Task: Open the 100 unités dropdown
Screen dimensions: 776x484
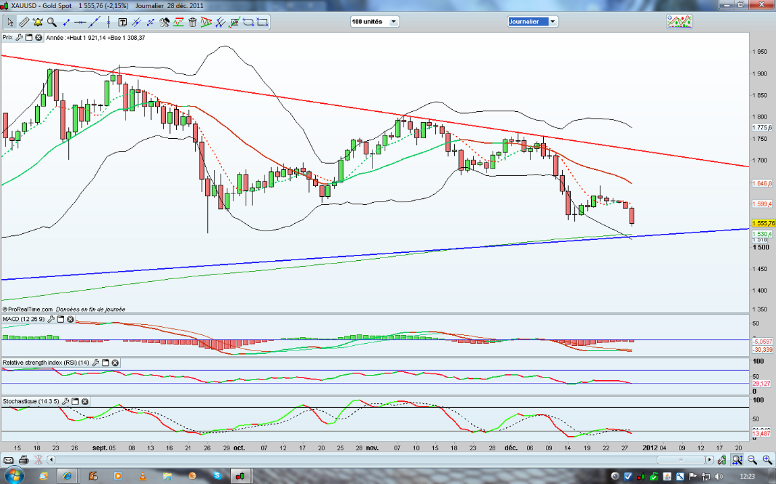Action: 374,22
